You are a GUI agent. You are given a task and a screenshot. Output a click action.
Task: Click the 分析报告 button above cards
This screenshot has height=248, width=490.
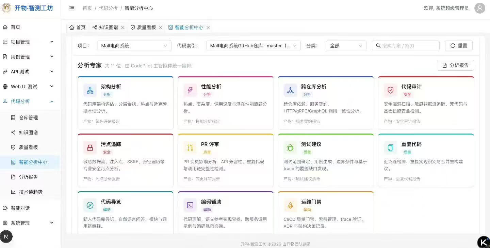pos(455,65)
